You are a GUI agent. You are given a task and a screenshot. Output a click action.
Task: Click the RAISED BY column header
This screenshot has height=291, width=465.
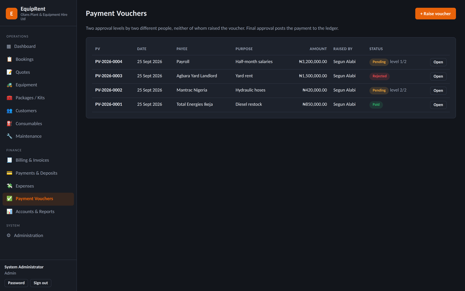coord(343,49)
